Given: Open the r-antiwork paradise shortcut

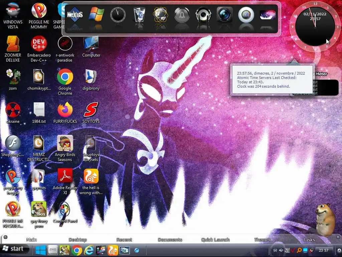Looking at the screenshot, I should 65,49.
